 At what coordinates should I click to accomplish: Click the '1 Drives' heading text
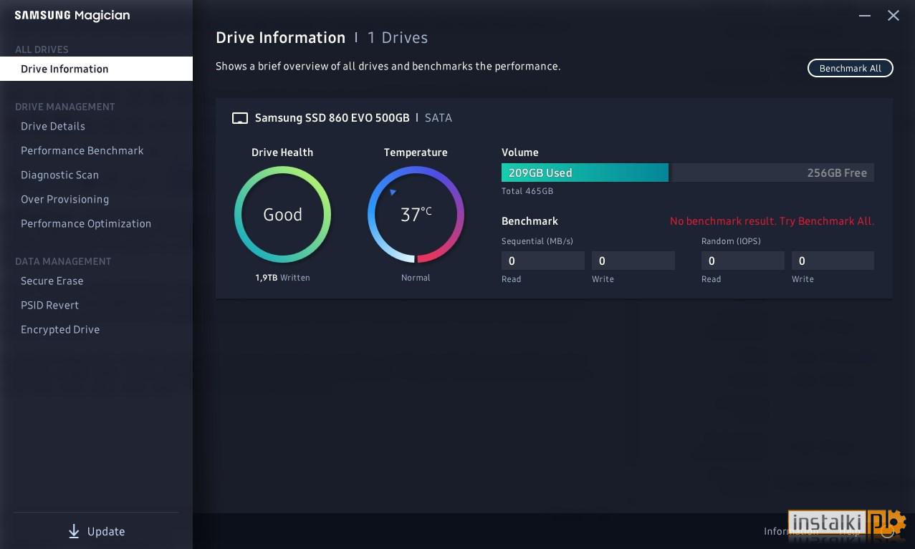pos(398,38)
